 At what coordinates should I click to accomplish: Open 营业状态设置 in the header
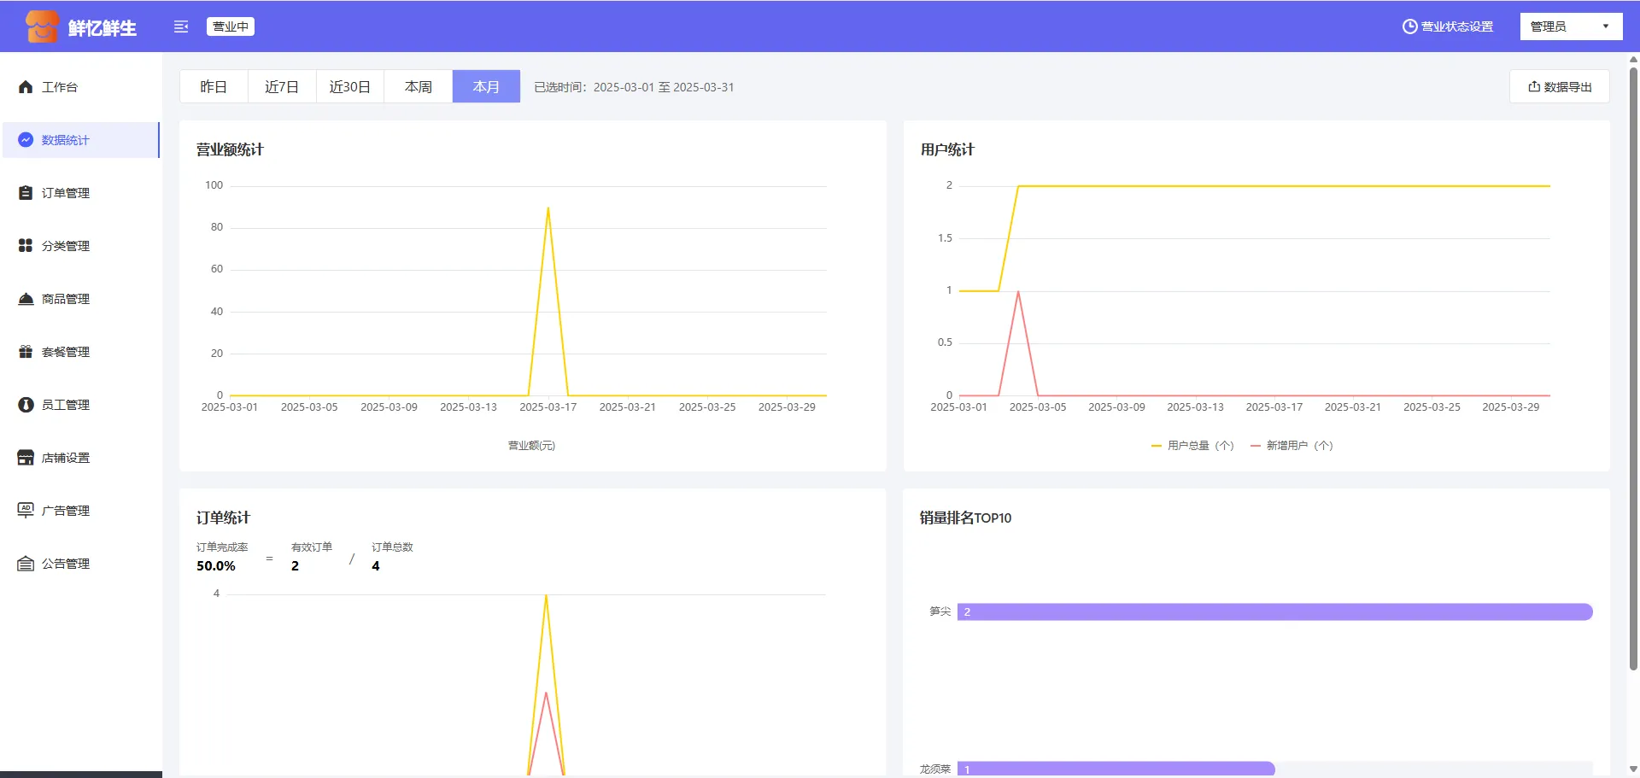pos(1448,26)
